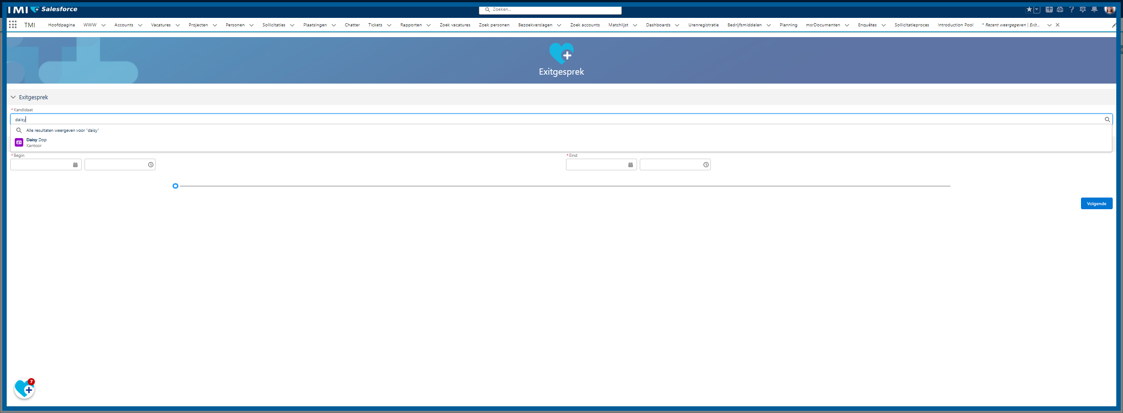Viewport: 1123px width, 413px height.
Task: Expand the Tickets menu chevron
Action: point(389,25)
